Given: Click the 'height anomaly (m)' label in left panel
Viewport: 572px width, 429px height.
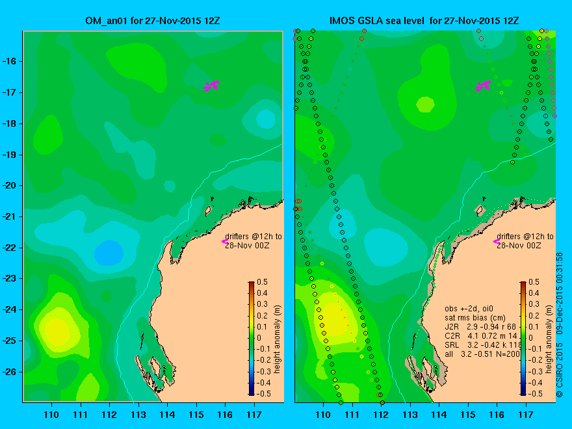Looking at the screenshot, I should coord(277,339).
